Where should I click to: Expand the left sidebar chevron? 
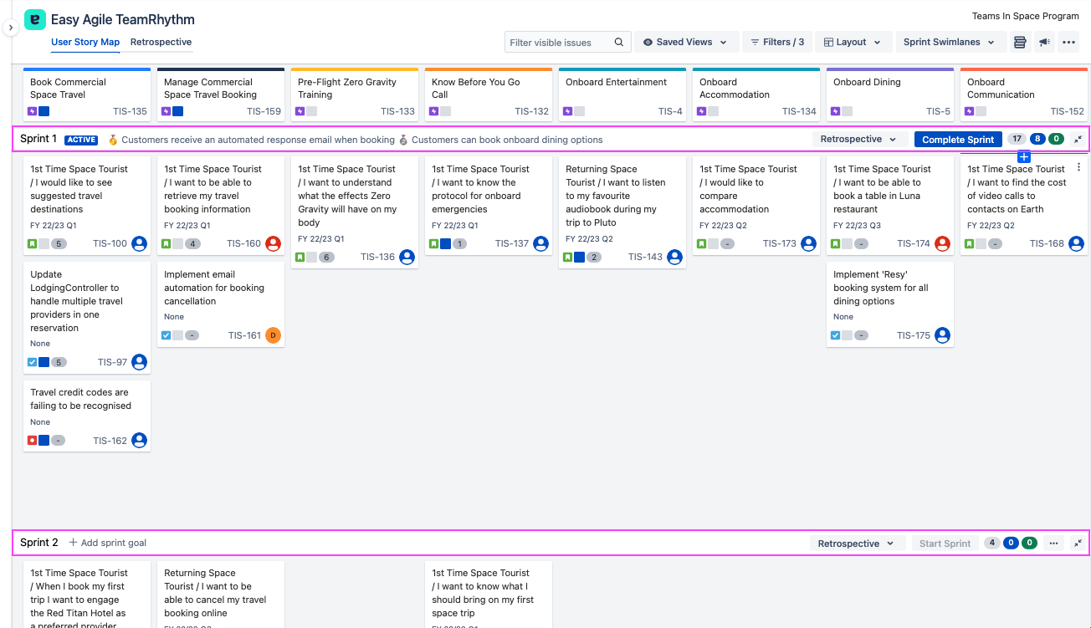pyautogui.click(x=11, y=28)
